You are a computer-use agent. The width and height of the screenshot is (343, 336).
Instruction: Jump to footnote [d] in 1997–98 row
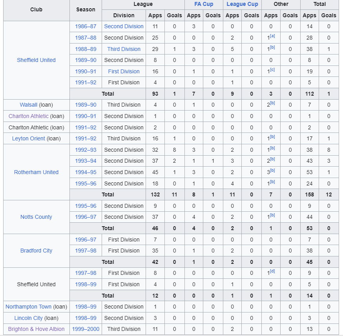tap(272, 271)
